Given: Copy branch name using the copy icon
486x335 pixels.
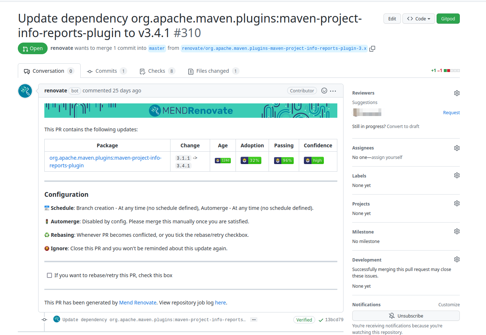Looking at the screenshot, I should 372,48.
